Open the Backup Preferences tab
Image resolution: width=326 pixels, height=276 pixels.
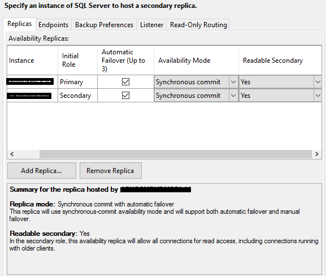pos(104,25)
